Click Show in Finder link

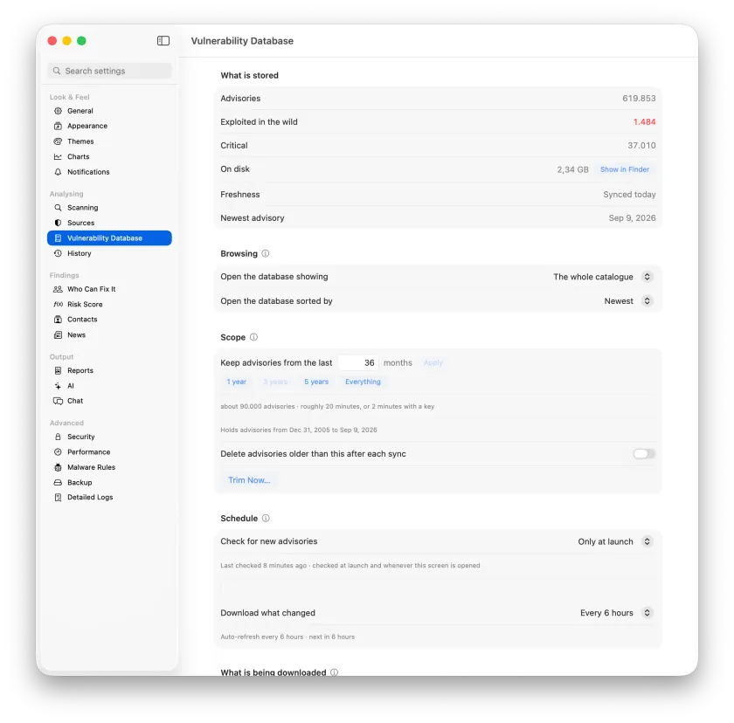click(625, 169)
